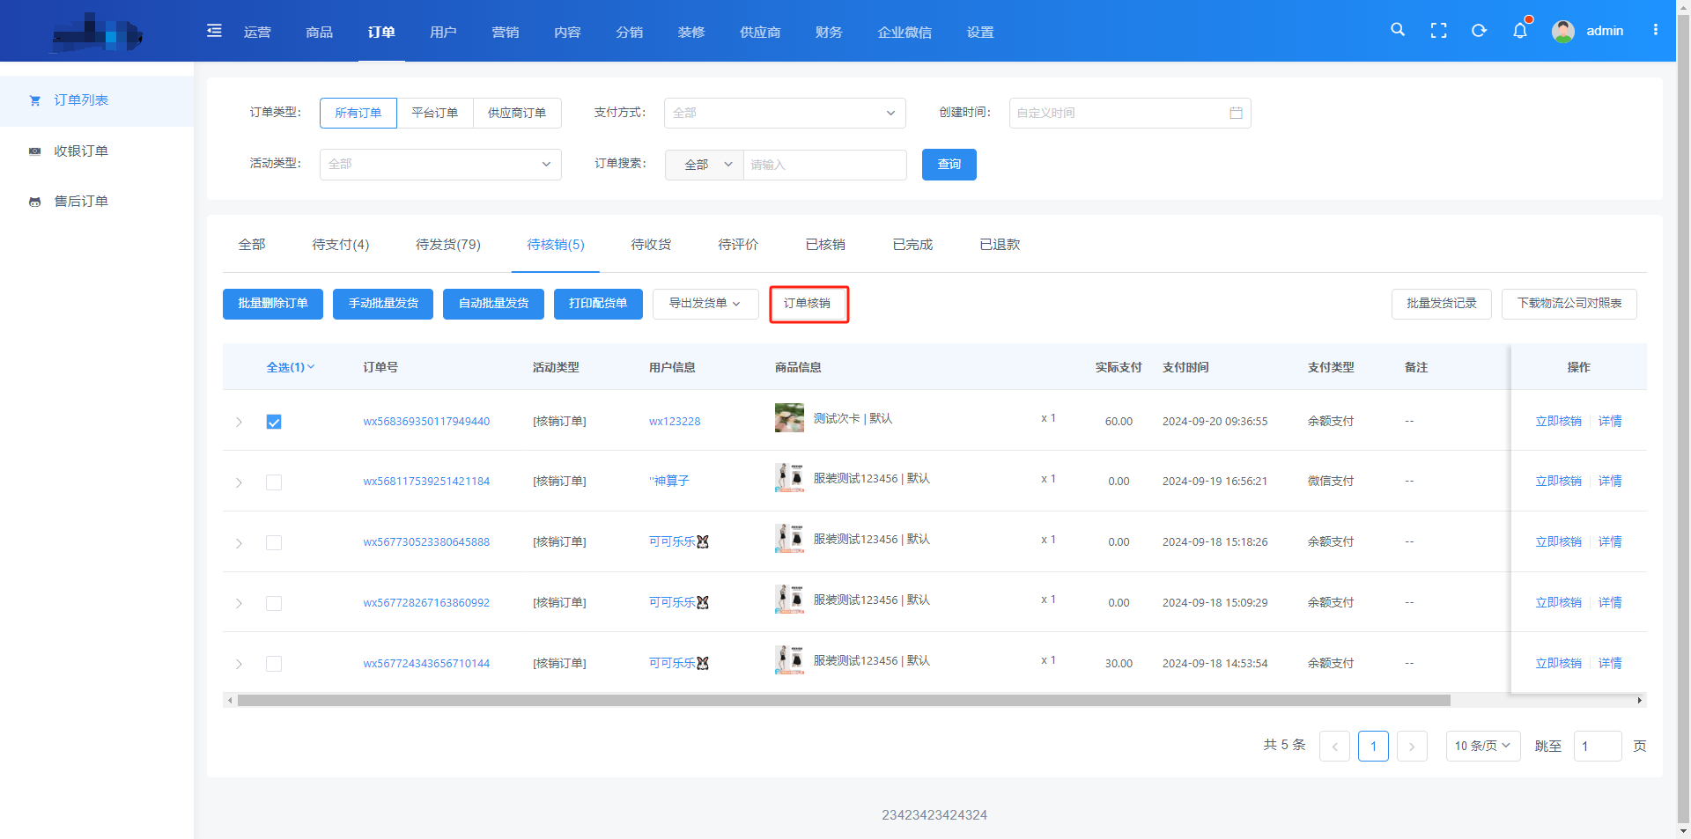
Task: Click the 订单核销 button
Action: pos(808,304)
